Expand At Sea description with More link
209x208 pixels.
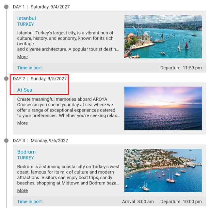pyautogui.click(x=23, y=123)
